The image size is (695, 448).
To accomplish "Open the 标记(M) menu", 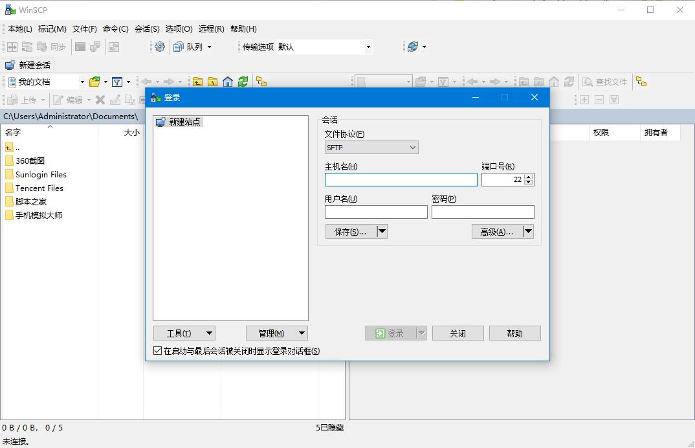I will click(52, 29).
